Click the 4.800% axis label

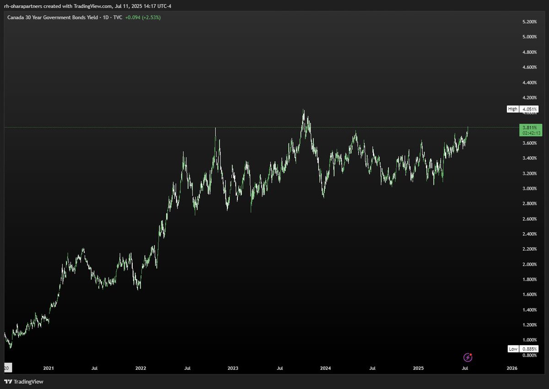point(529,52)
